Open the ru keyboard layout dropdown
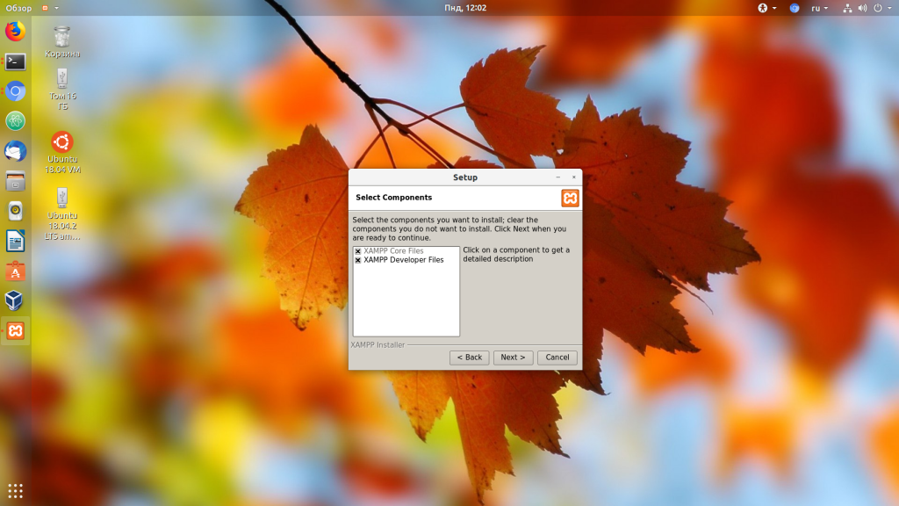The image size is (899, 506). coord(819,8)
